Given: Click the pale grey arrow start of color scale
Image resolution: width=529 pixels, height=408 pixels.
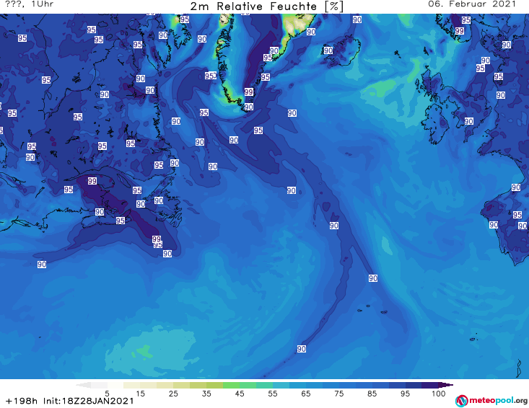Looking at the screenshot, I should (x=83, y=385).
